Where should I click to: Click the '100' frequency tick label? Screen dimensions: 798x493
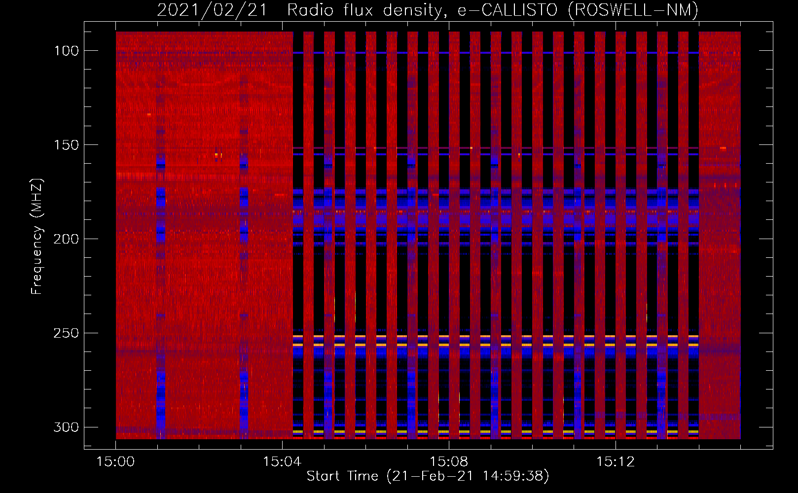coord(66,51)
